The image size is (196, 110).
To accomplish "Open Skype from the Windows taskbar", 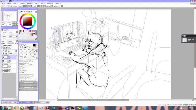I will pyautogui.click(x=85, y=108).
